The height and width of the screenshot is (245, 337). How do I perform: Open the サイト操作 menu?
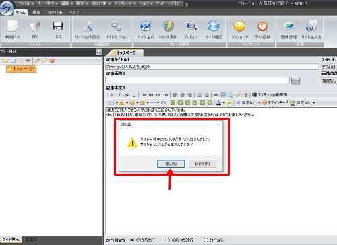click(x=47, y=3)
